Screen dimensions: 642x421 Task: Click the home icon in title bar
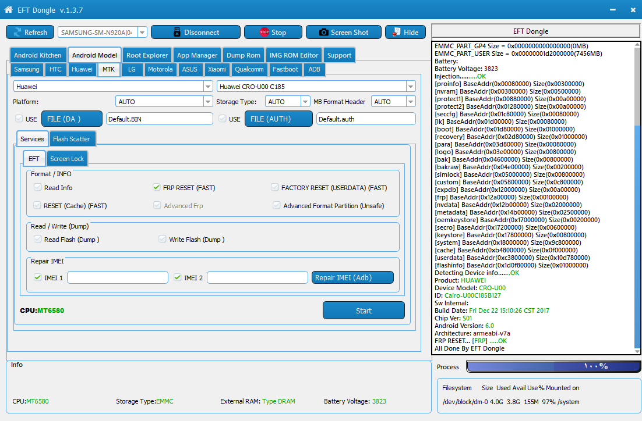[x=8, y=9]
